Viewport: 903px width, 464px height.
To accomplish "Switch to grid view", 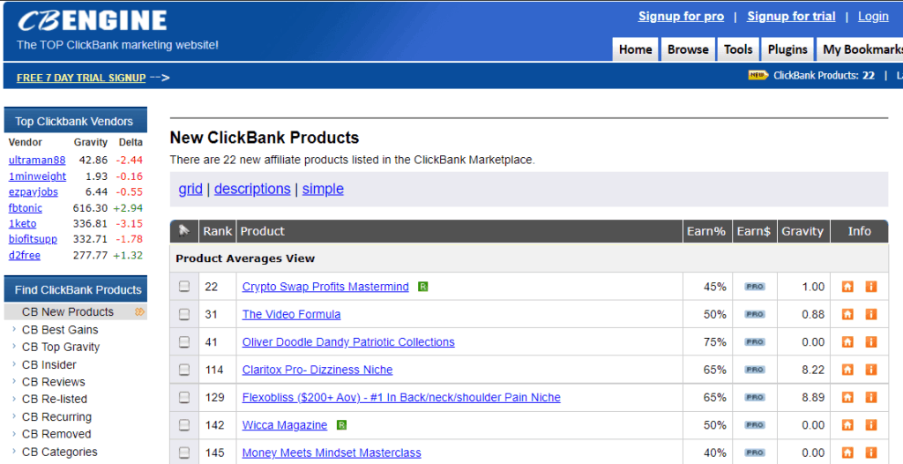I will pyautogui.click(x=190, y=189).
